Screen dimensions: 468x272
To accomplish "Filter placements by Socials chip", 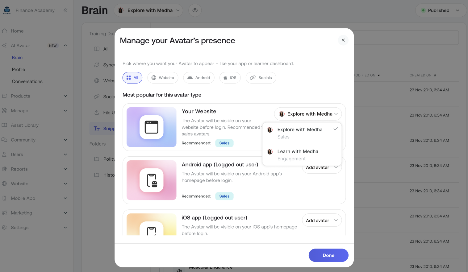I will [x=261, y=78].
